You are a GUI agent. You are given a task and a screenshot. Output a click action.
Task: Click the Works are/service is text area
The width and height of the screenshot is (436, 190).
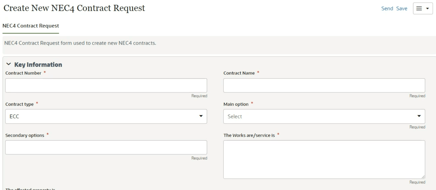pos(324,159)
